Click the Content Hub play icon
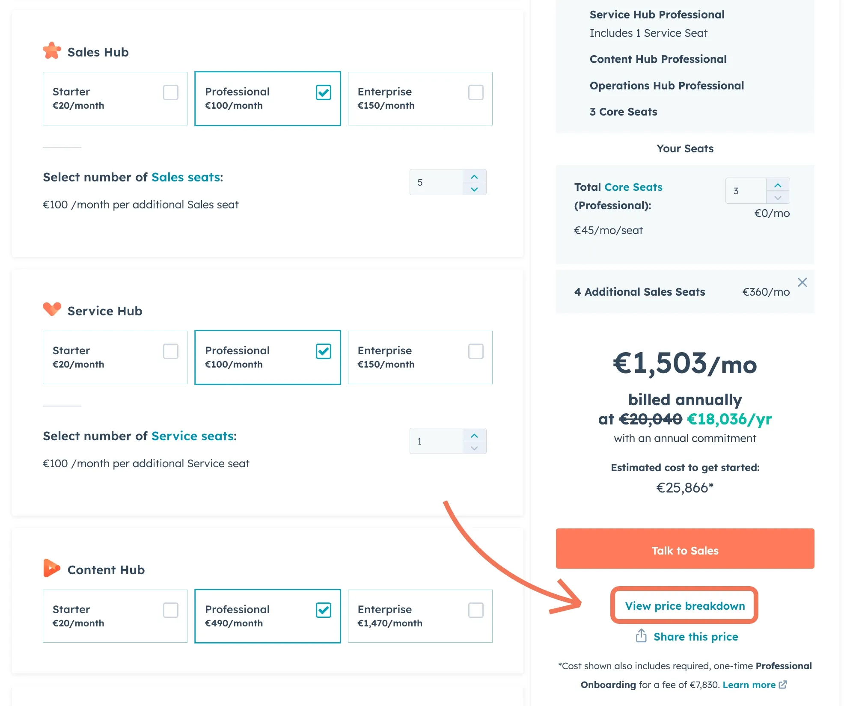Viewport: 850px width, 706px height. click(x=52, y=568)
